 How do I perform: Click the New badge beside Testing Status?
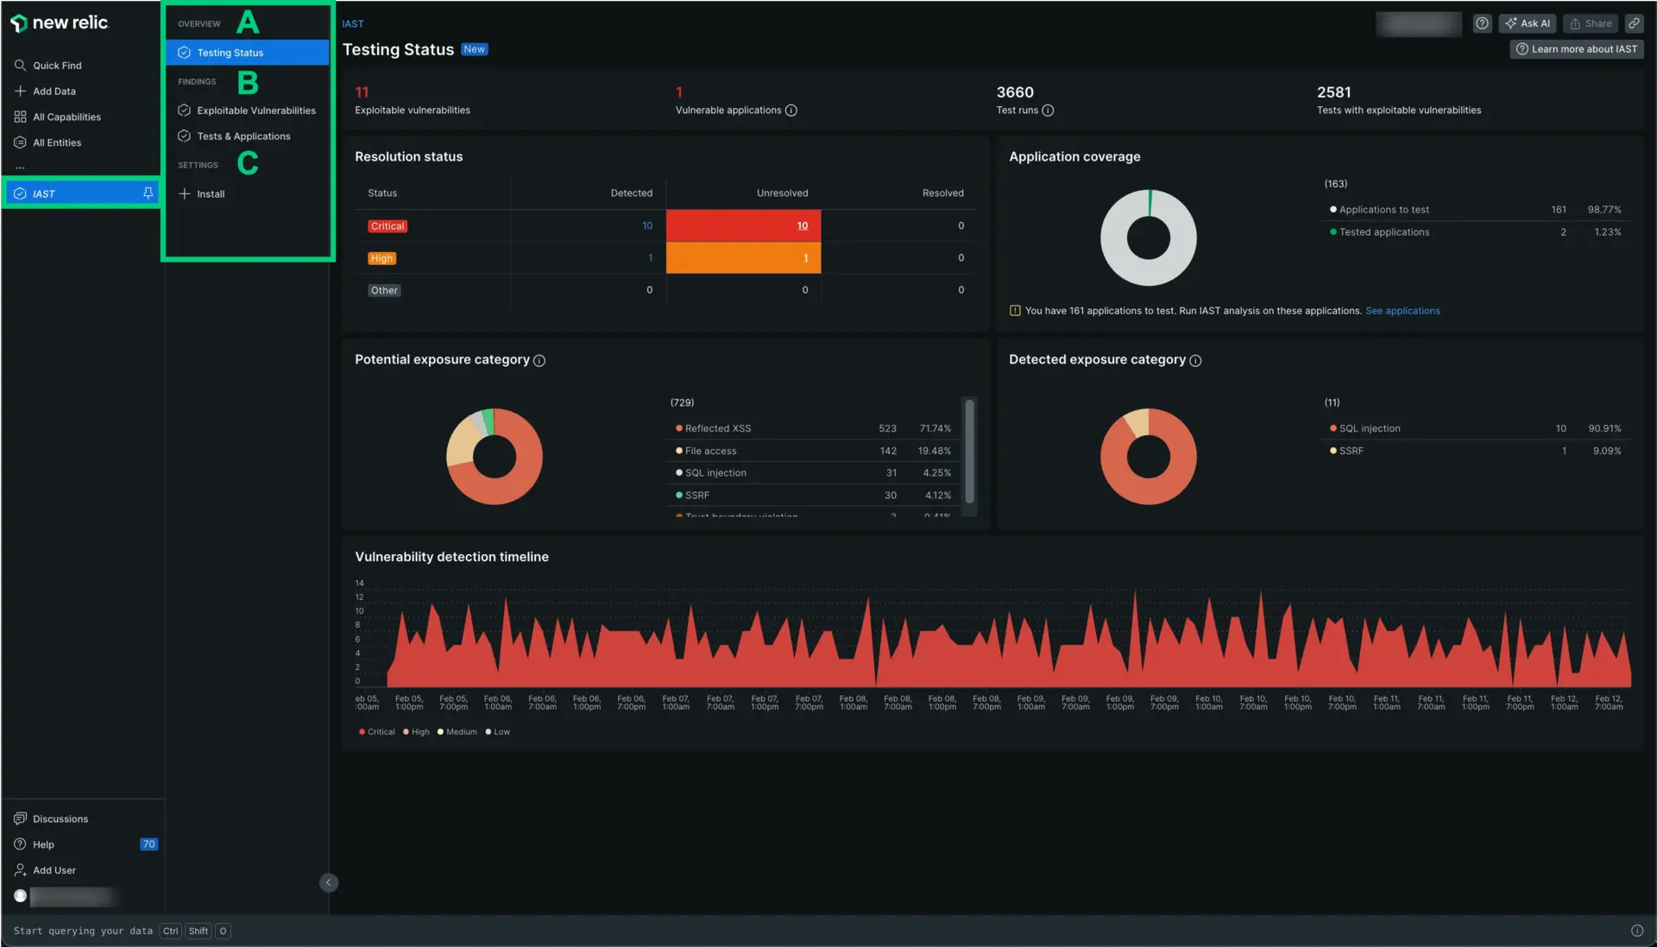point(474,50)
